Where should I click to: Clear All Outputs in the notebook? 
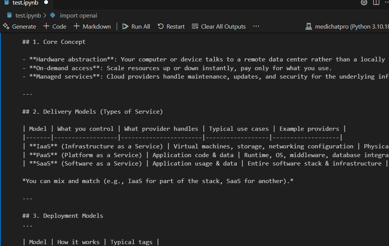coord(219,26)
